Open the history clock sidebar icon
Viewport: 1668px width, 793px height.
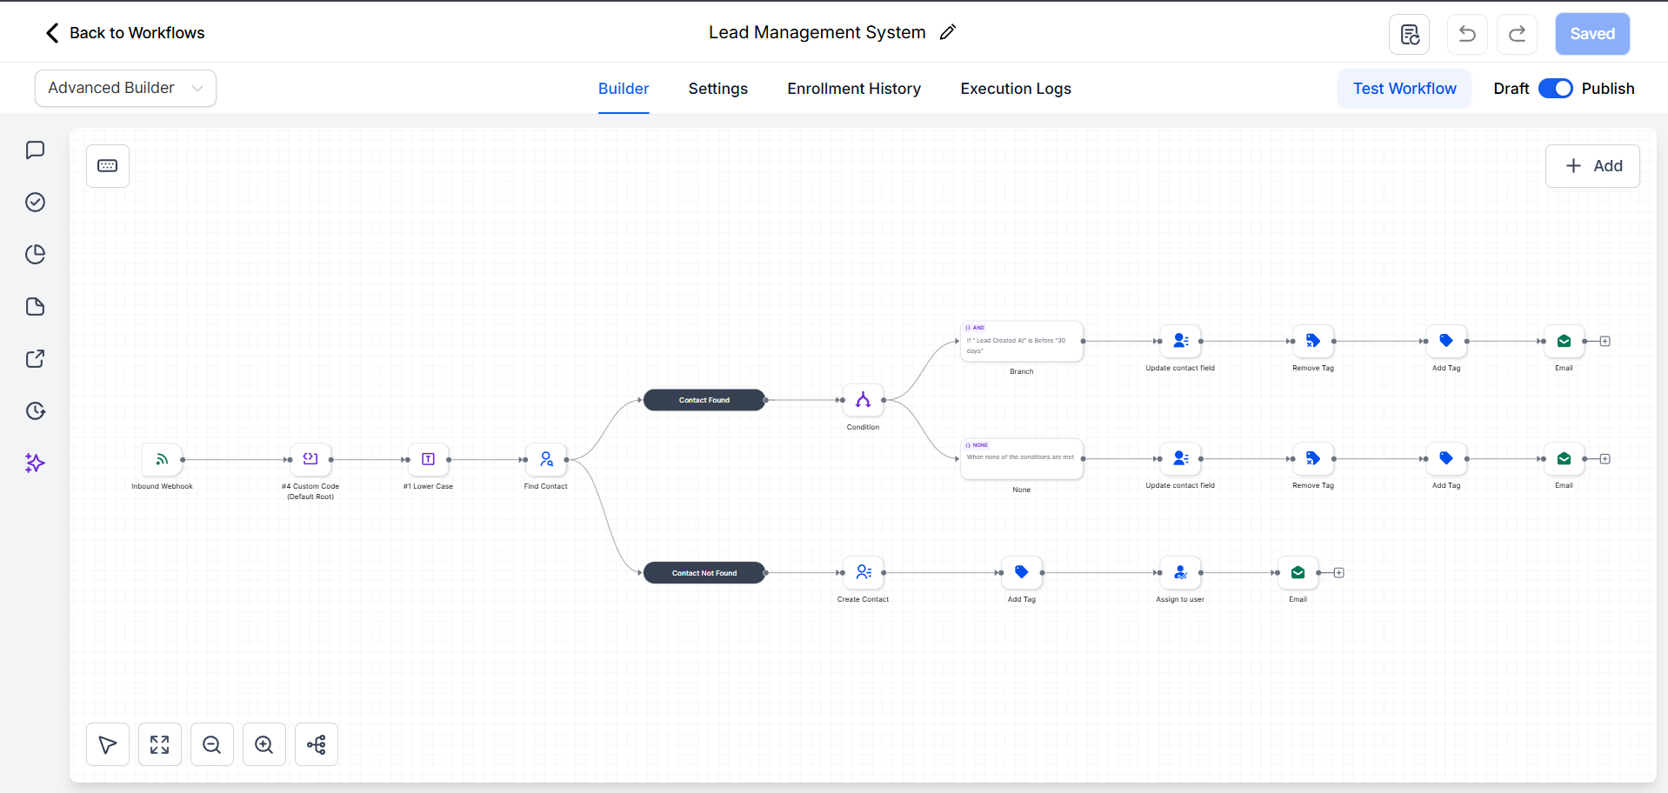click(35, 411)
